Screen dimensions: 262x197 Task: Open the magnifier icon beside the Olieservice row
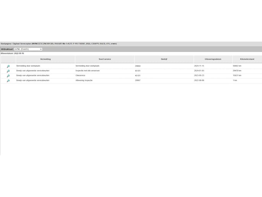click(x=8, y=76)
